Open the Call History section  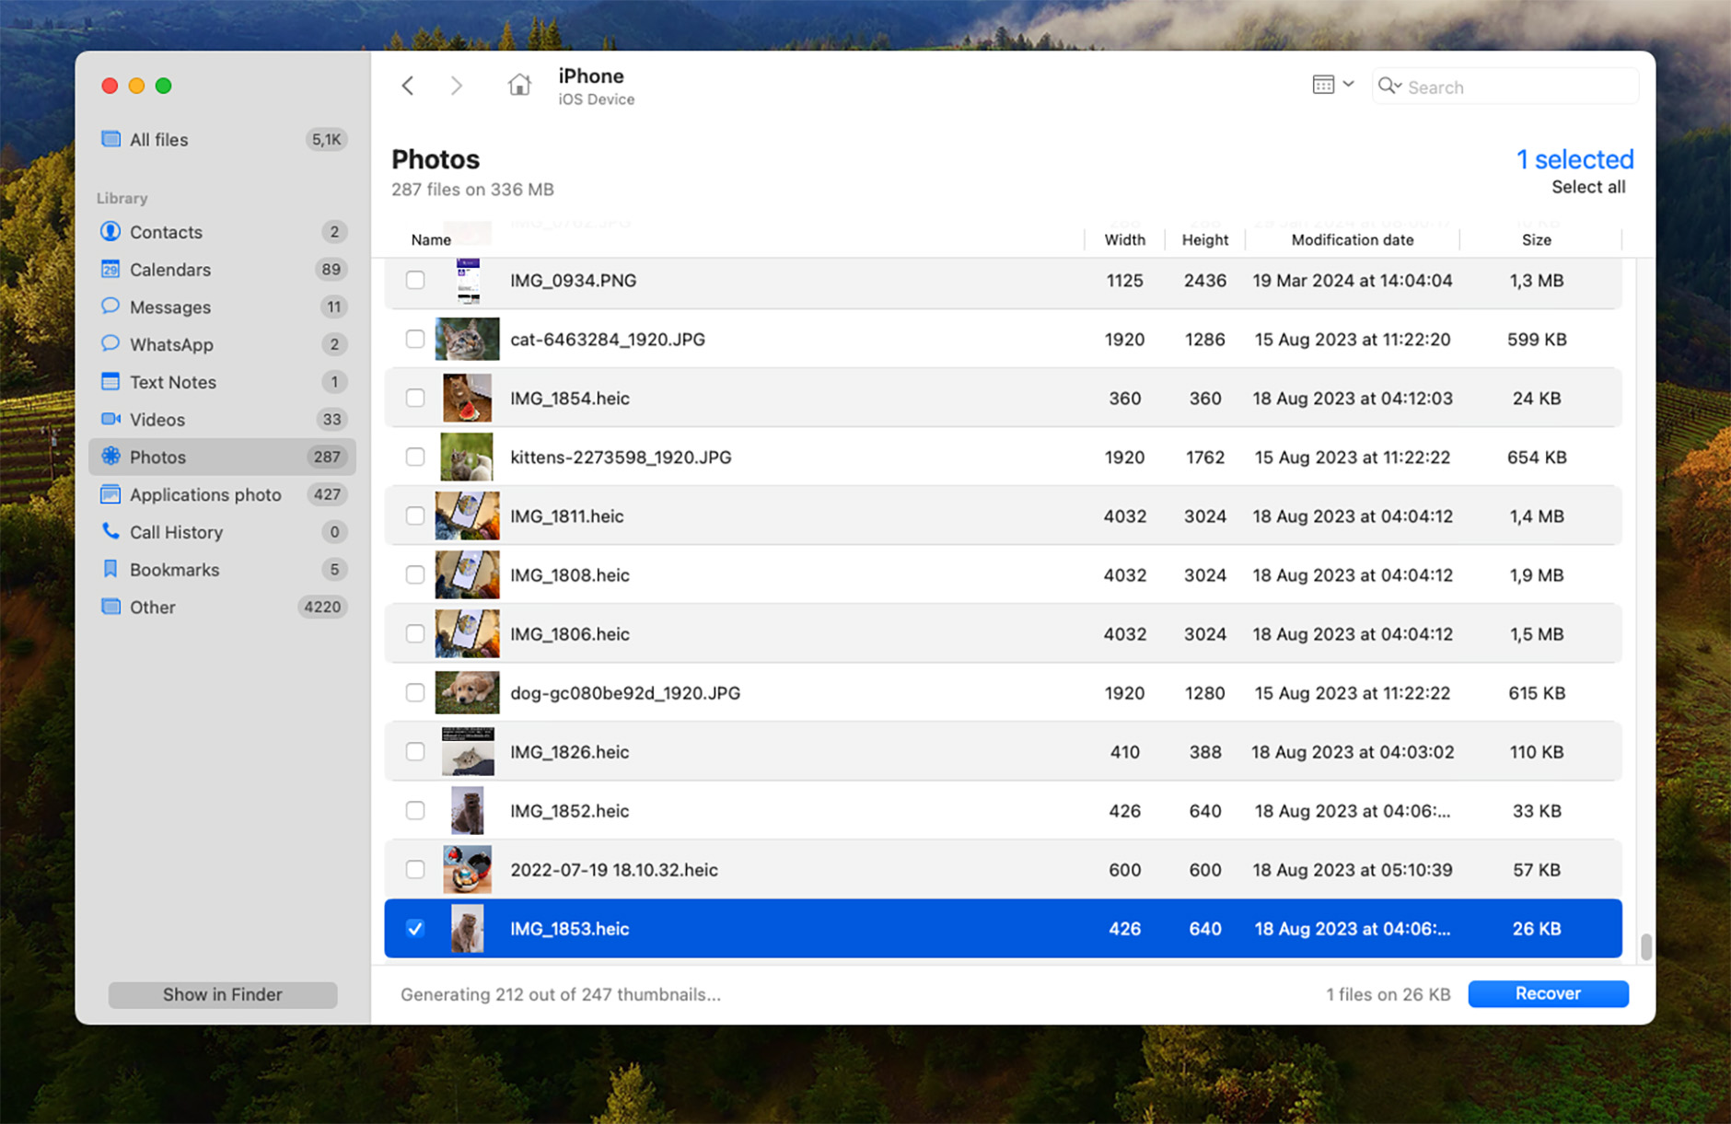[x=177, y=532]
